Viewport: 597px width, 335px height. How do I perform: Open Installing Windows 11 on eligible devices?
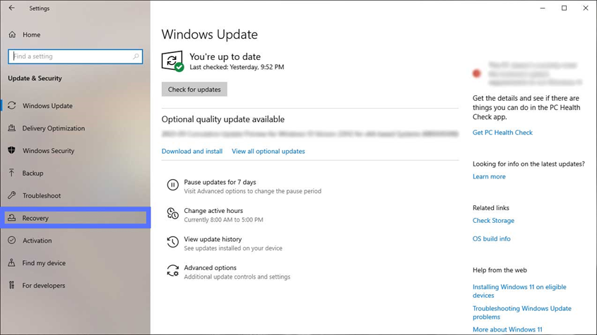(x=519, y=291)
